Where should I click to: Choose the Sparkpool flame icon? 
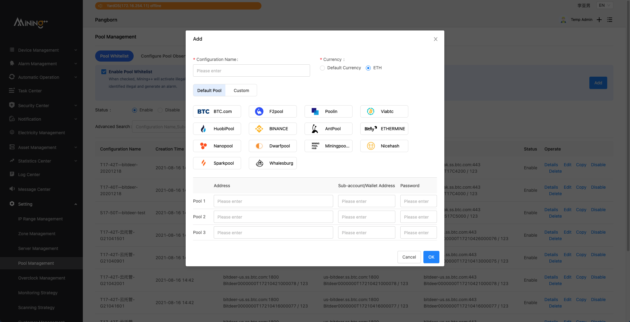tap(203, 163)
